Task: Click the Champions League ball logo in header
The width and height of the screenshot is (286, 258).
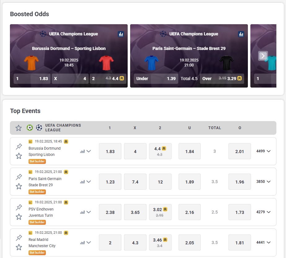Action: (x=39, y=128)
